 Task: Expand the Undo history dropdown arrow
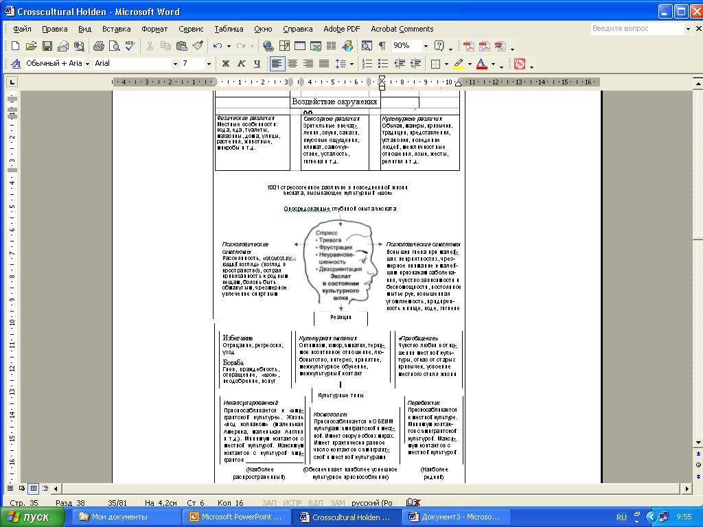(229, 46)
